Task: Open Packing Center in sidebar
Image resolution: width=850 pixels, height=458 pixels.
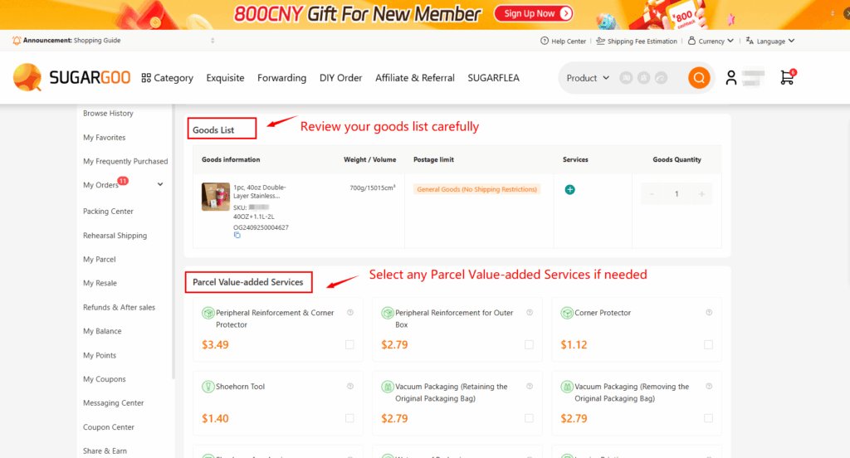Action: point(108,212)
